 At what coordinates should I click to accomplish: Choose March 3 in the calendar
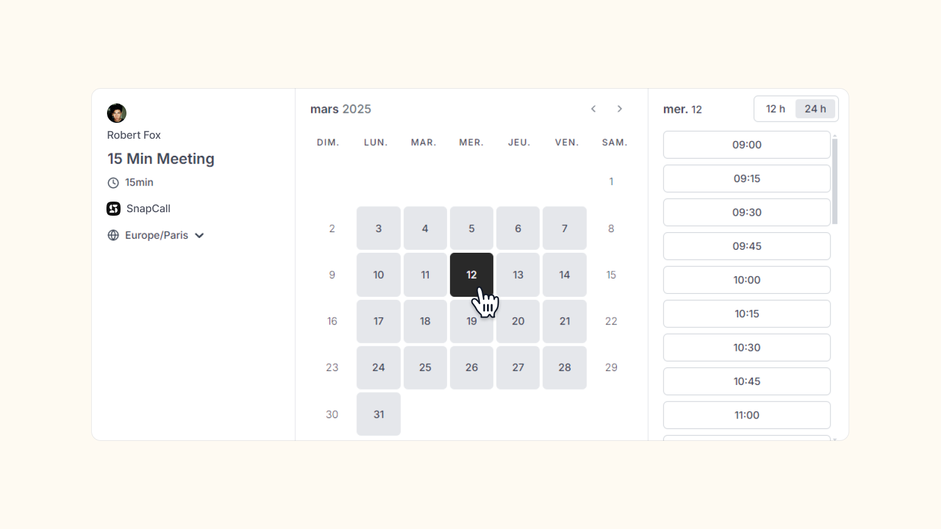tap(379, 228)
